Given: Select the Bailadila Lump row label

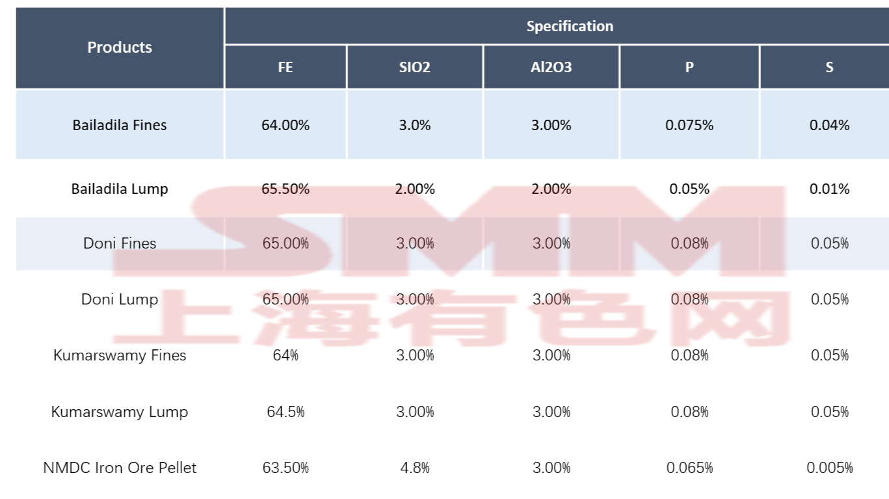Looking at the screenshot, I should [x=120, y=189].
